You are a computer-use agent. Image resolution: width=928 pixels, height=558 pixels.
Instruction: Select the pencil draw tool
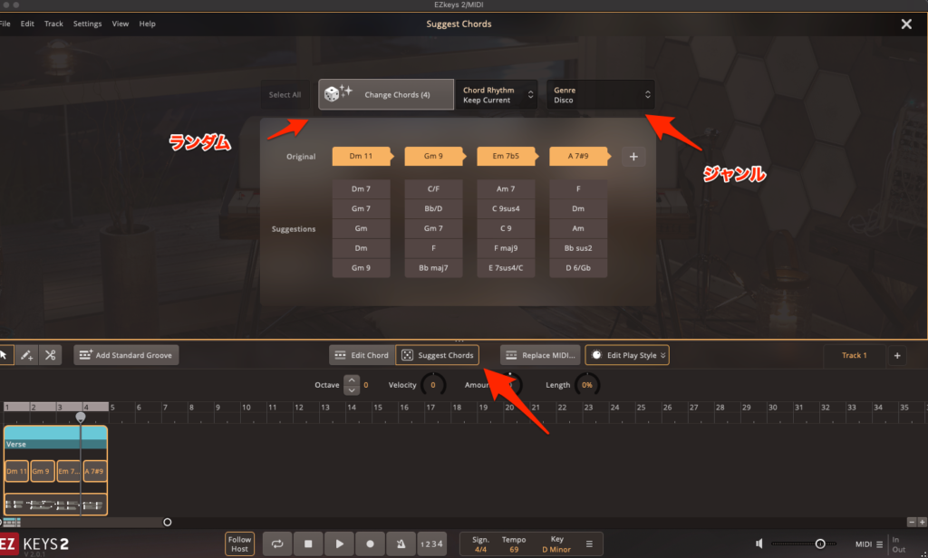coord(26,355)
